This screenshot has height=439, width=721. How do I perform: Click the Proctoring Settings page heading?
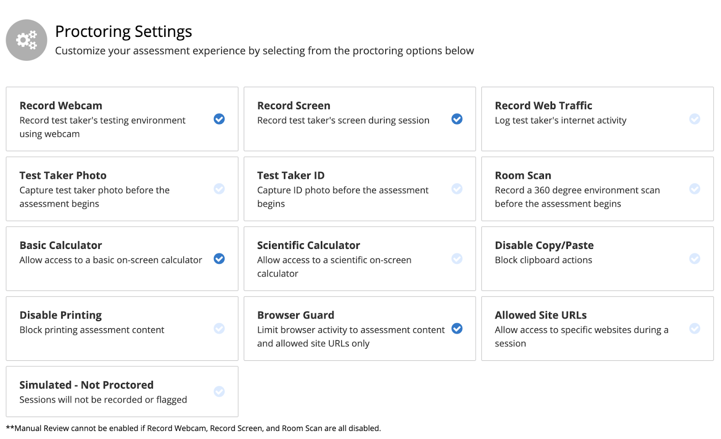[x=123, y=32]
